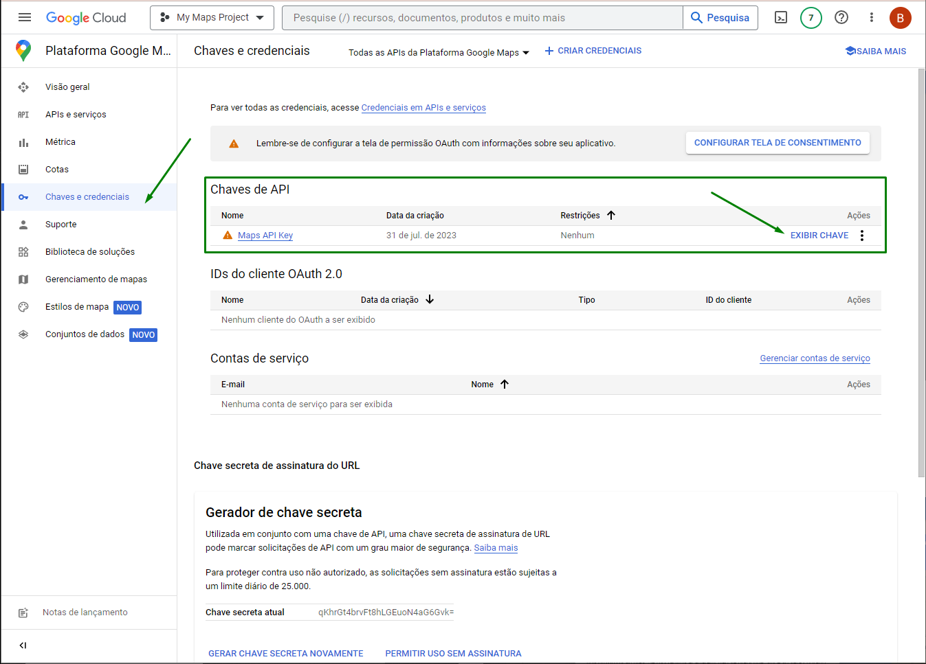Click the Biblioteca de soluções icon
926x664 pixels.
[23, 252]
